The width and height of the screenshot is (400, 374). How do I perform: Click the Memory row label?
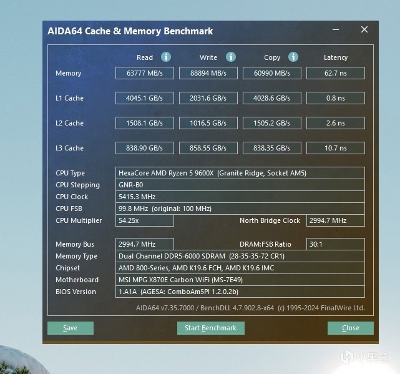69,74
